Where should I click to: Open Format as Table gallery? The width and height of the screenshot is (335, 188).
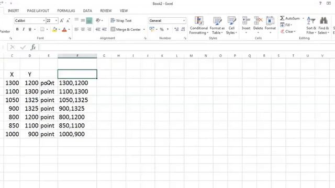(x=217, y=26)
